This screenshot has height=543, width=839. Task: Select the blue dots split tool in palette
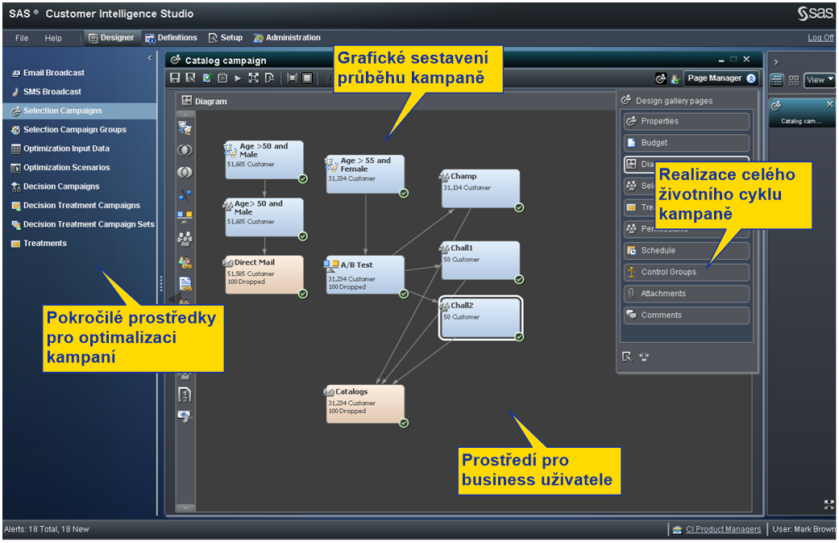185,194
